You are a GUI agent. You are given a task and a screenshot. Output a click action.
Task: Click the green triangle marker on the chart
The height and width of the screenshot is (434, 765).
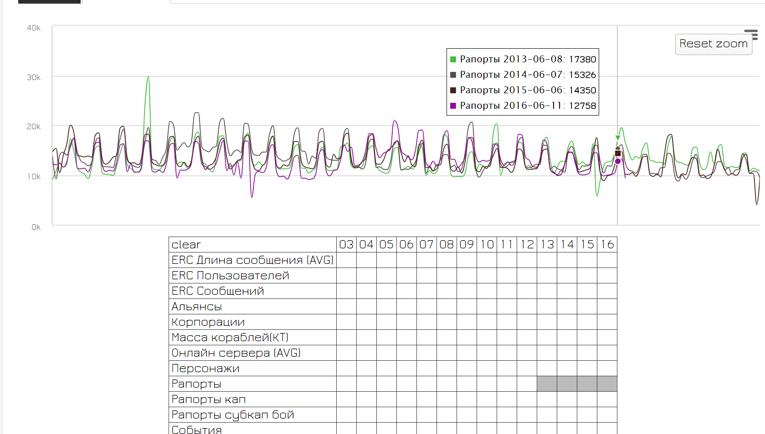point(618,137)
